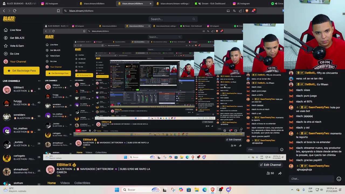Open Vote & Earn in the sidebar
The image size is (345, 194).
tap(14, 46)
